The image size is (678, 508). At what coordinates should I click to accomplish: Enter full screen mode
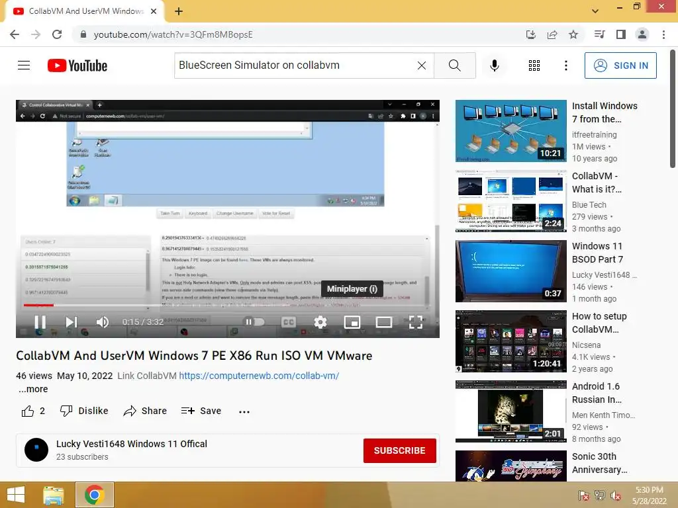click(416, 322)
